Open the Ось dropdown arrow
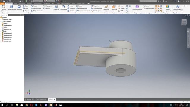 click(123, 6)
